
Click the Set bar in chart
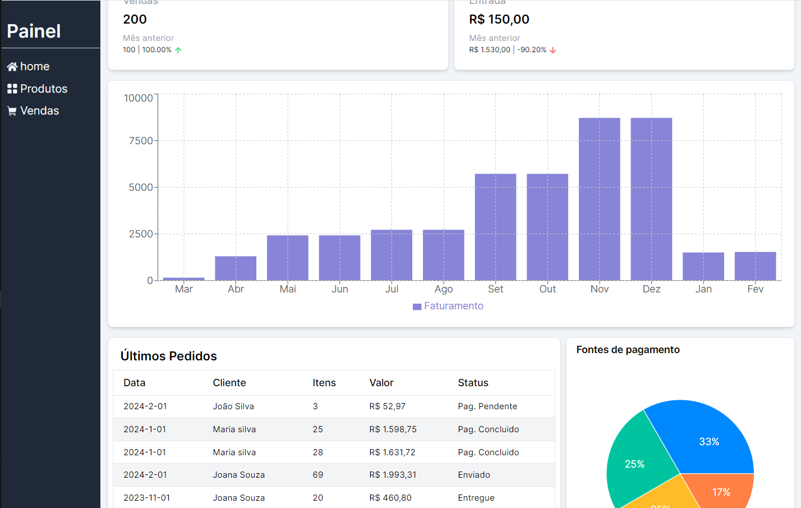(x=495, y=227)
